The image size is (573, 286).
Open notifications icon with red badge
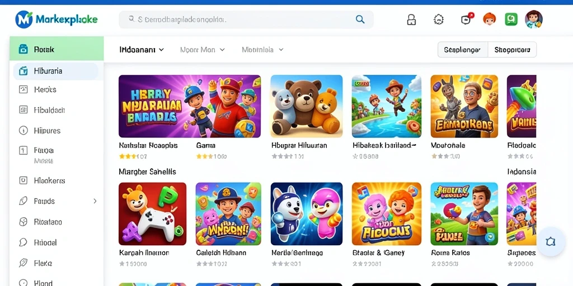pyautogui.click(x=467, y=19)
